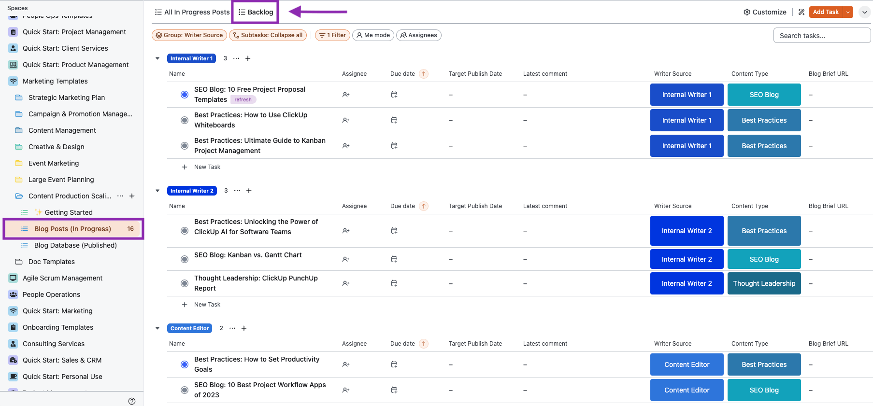
Task: Click the Thought Leadership content type label
Action: [x=764, y=283]
